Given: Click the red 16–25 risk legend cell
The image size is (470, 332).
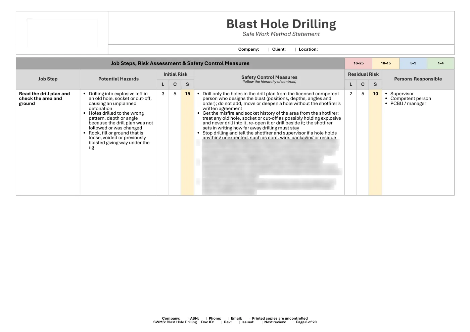Looking at the screenshot, I should [x=359, y=63].
